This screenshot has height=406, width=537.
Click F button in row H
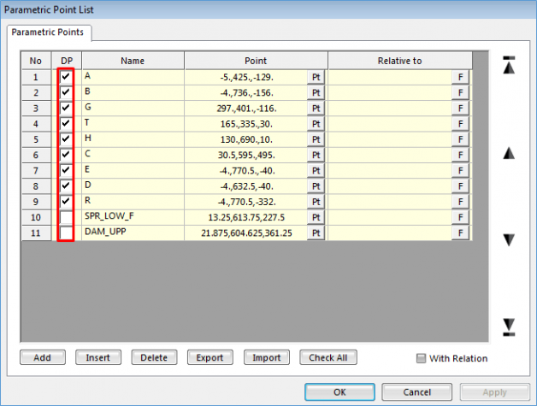[460, 139]
